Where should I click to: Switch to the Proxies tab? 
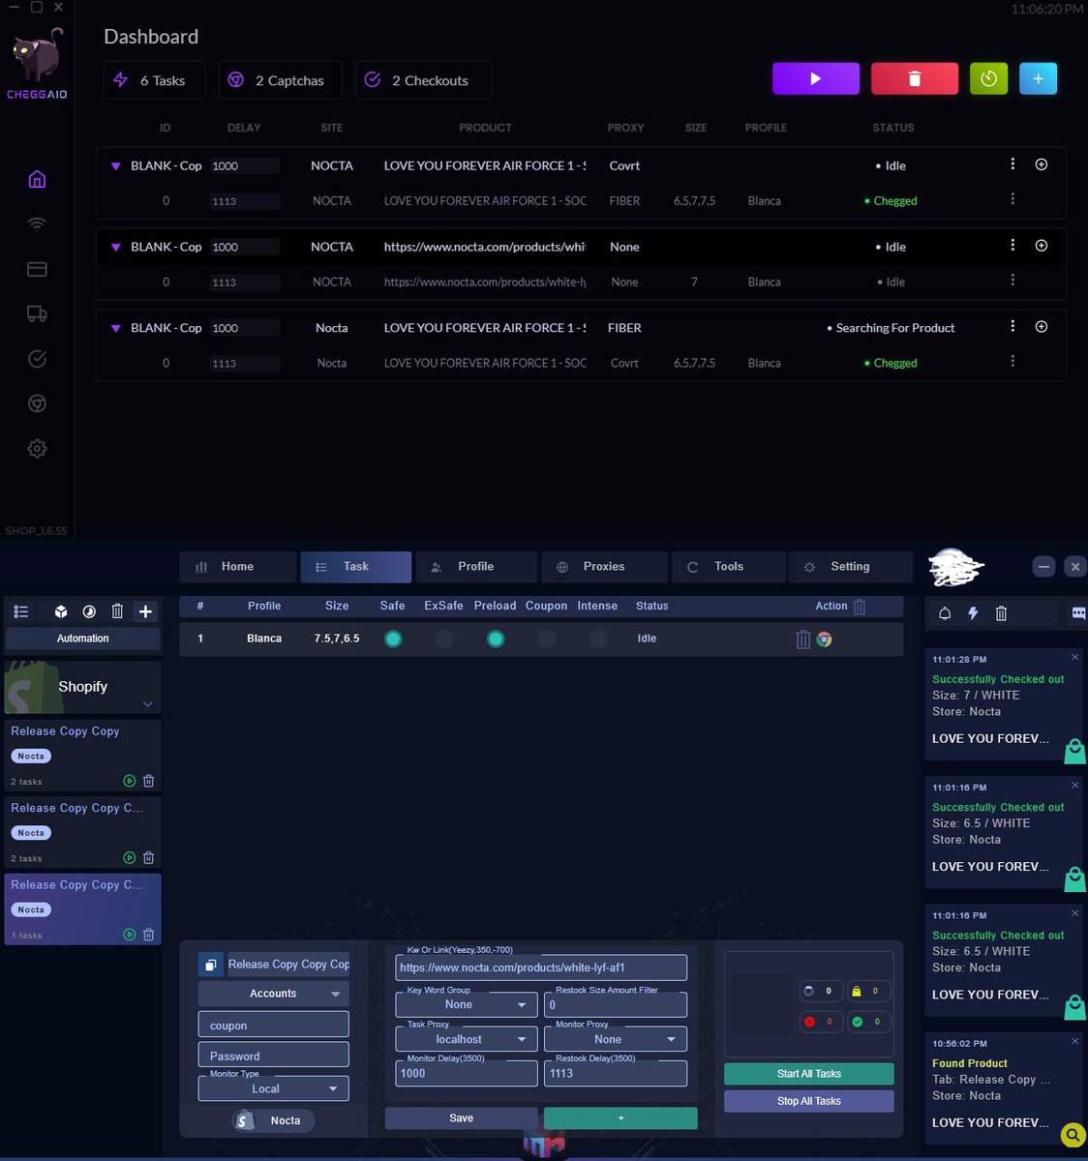tap(603, 567)
